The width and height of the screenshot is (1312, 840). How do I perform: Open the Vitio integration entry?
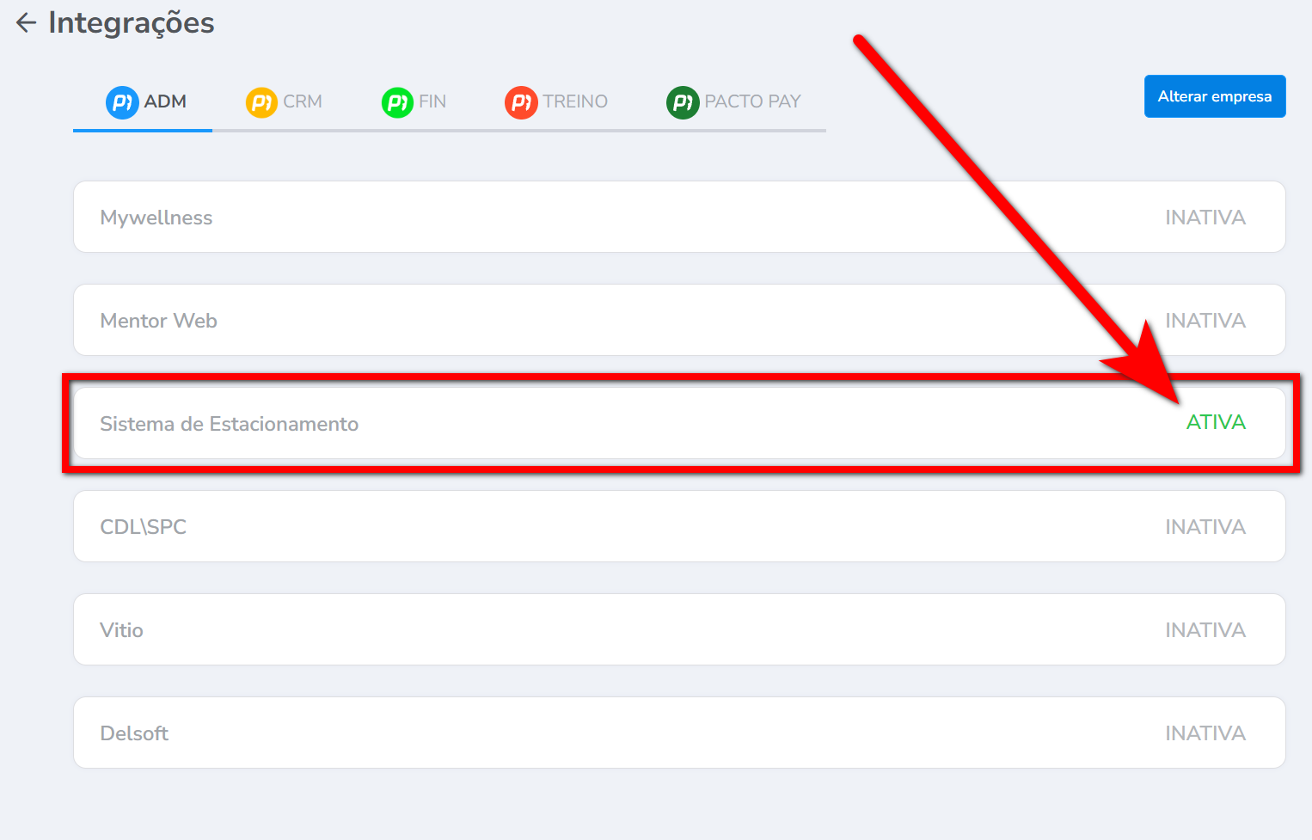pos(122,630)
